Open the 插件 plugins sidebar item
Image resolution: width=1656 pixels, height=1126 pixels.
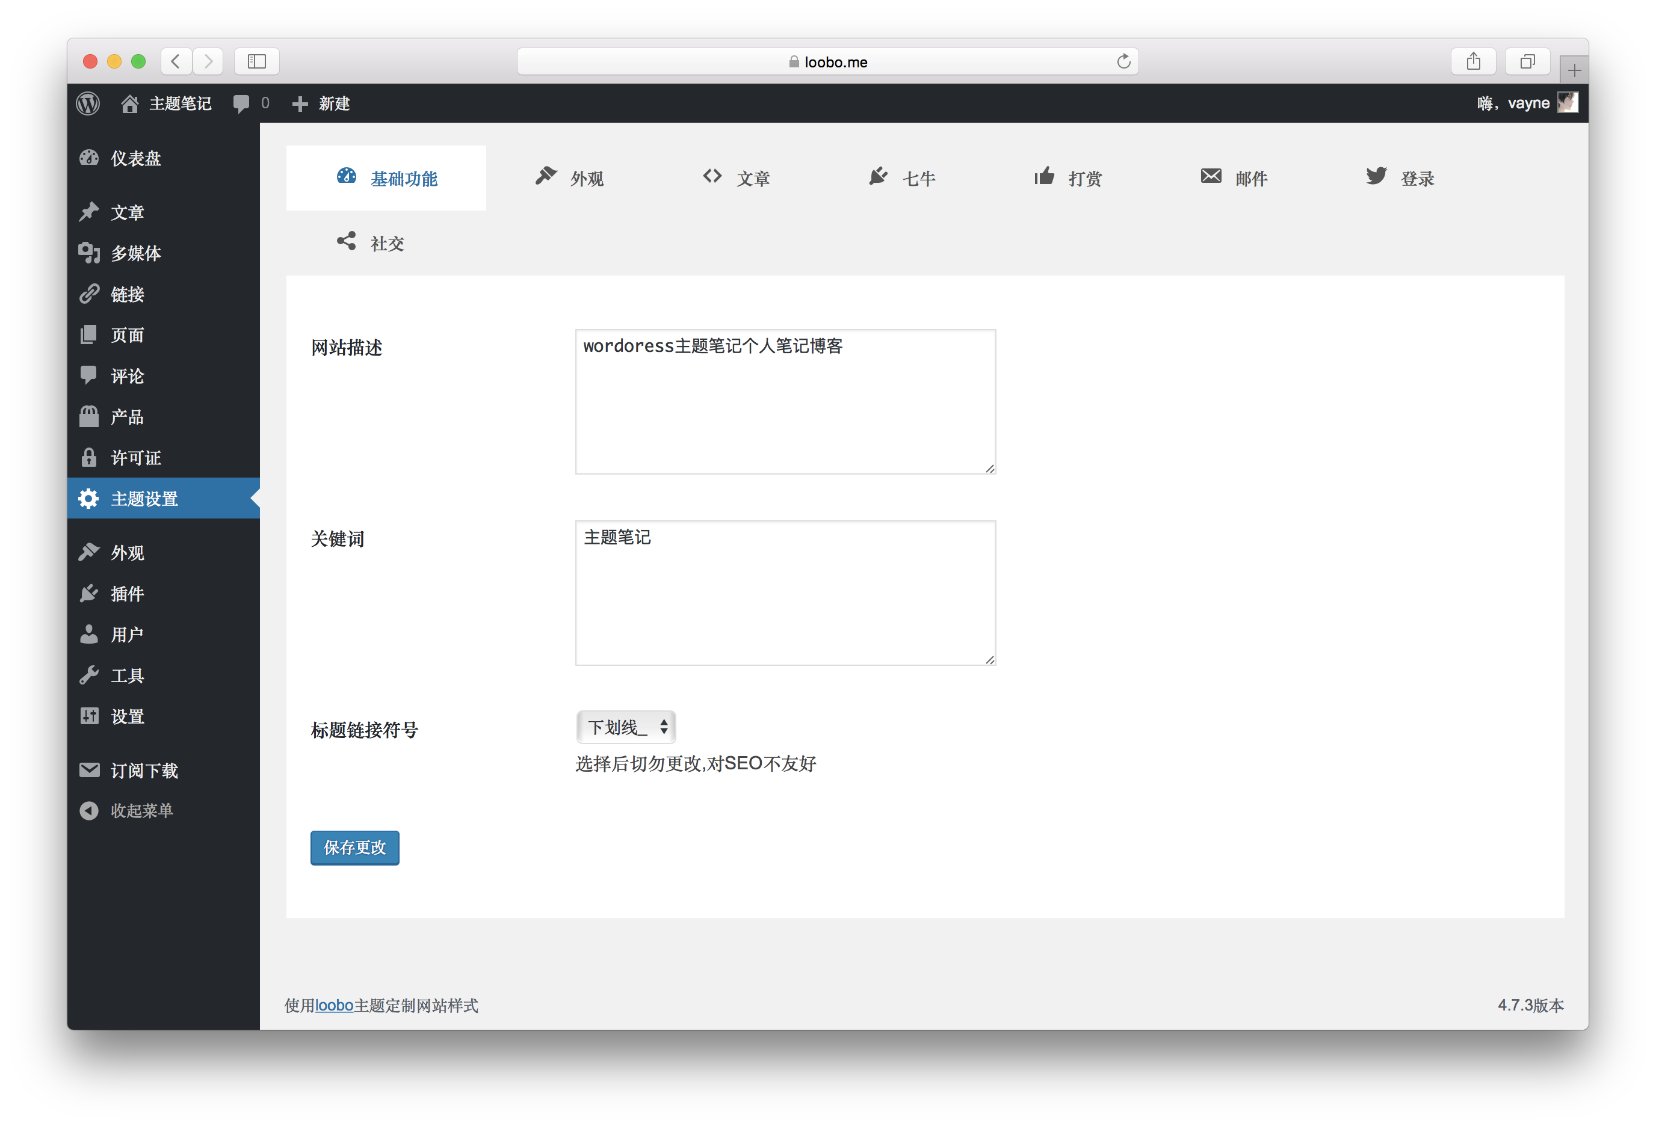tap(127, 593)
